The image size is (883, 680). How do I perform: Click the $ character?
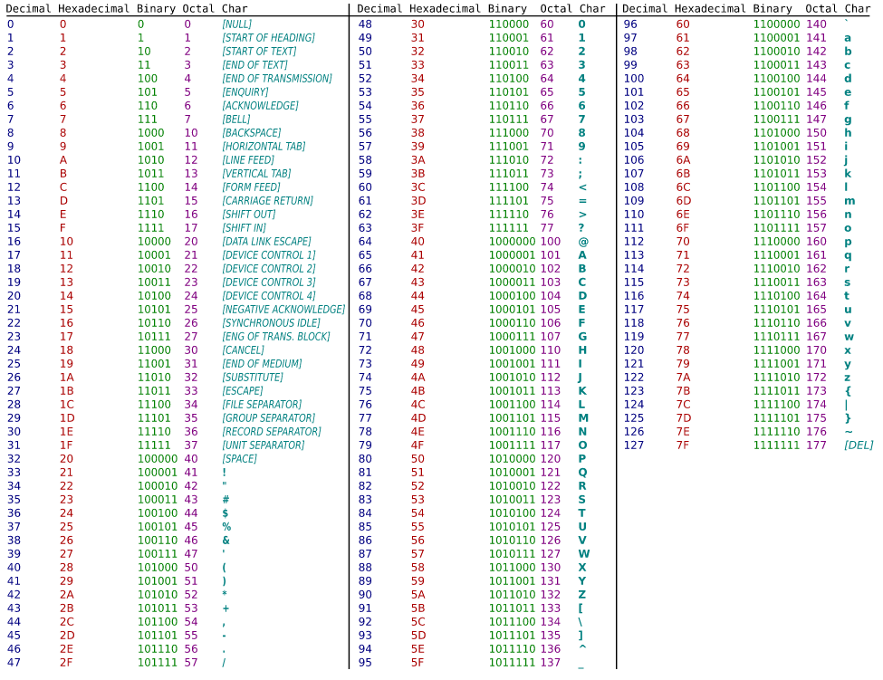pyautogui.click(x=226, y=513)
